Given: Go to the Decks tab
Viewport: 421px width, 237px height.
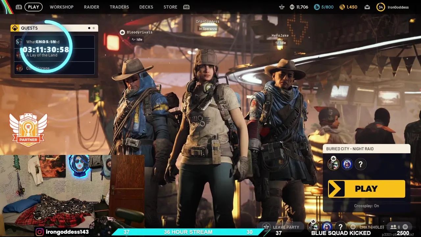Looking at the screenshot, I should click(146, 7).
